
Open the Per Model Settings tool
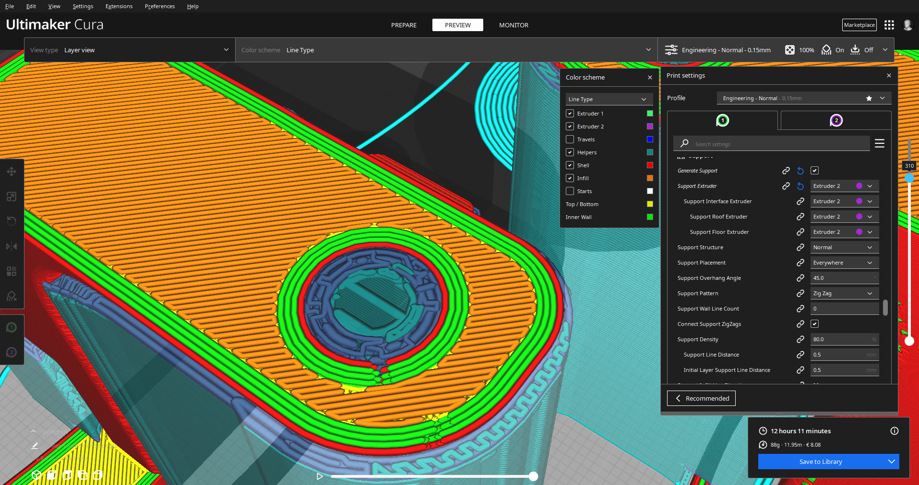12,271
